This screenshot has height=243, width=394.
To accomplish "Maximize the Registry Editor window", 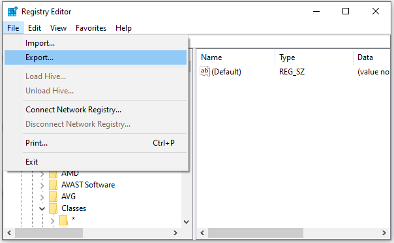I will pyautogui.click(x=346, y=11).
